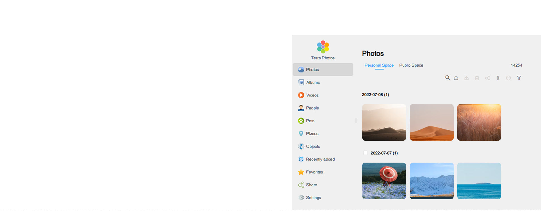The width and height of the screenshot is (541, 211).
Task: Click the sidebar collapse handle
Action: point(356,120)
